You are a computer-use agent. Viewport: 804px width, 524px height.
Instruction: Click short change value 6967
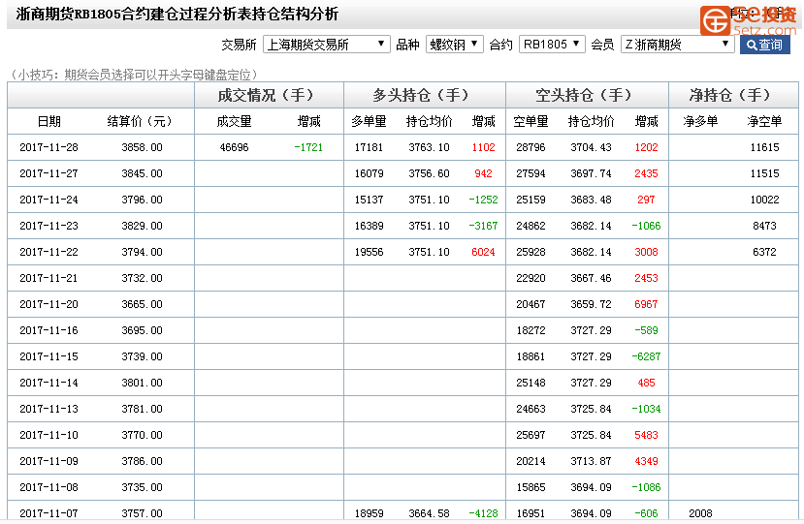[646, 304]
